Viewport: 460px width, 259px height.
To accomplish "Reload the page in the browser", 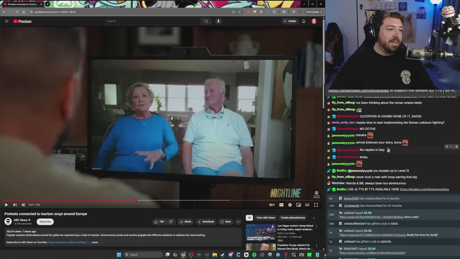I will point(17,12).
